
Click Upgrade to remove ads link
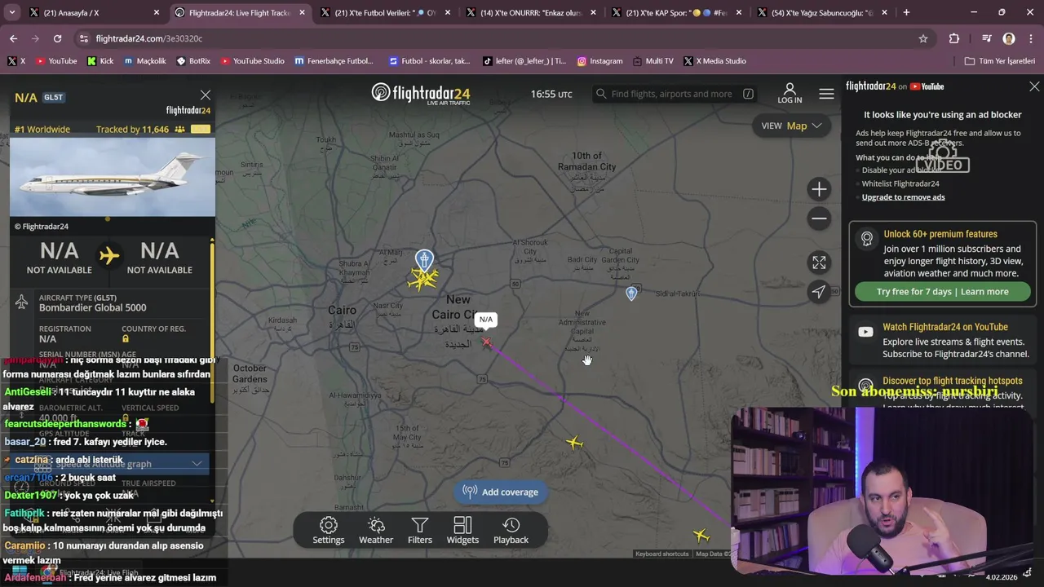click(903, 197)
